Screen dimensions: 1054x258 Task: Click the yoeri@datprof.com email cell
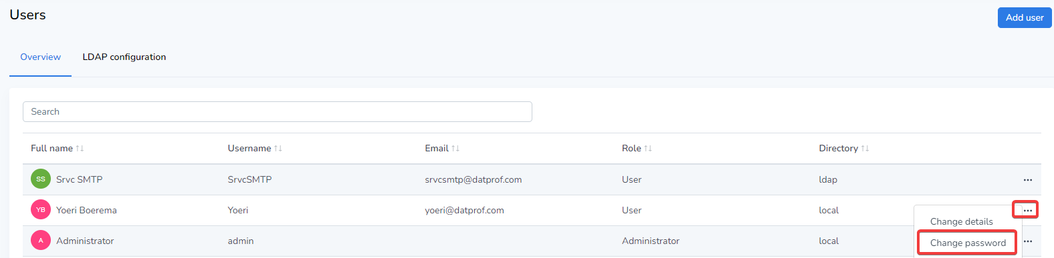(464, 211)
